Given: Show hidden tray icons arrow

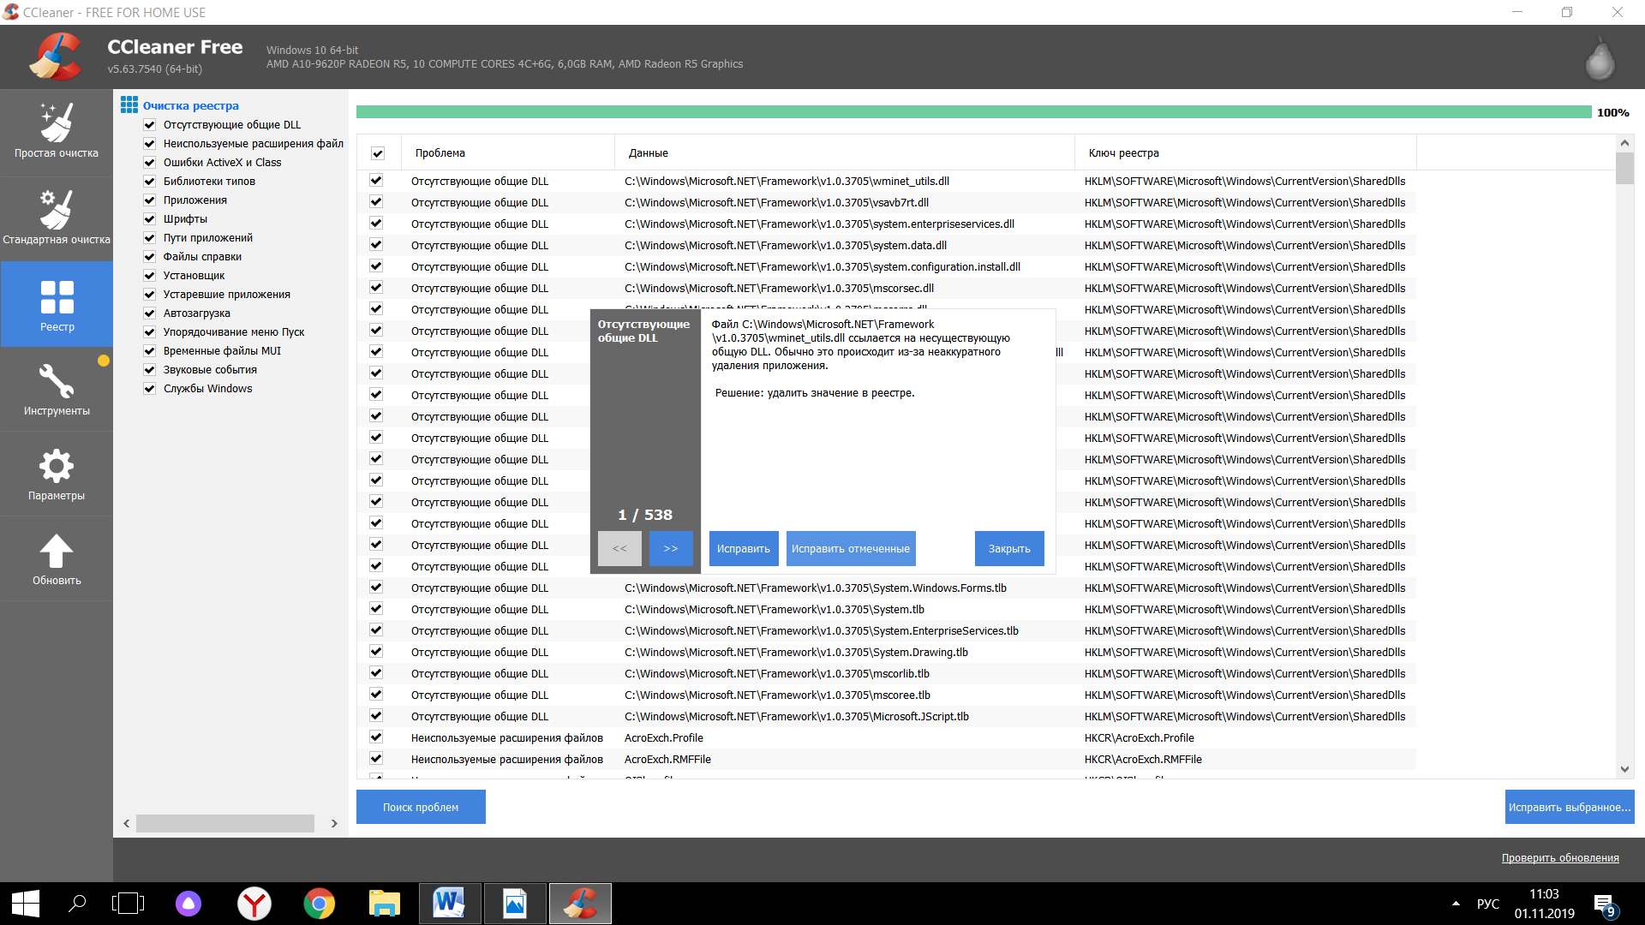Looking at the screenshot, I should click(1456, 904).
